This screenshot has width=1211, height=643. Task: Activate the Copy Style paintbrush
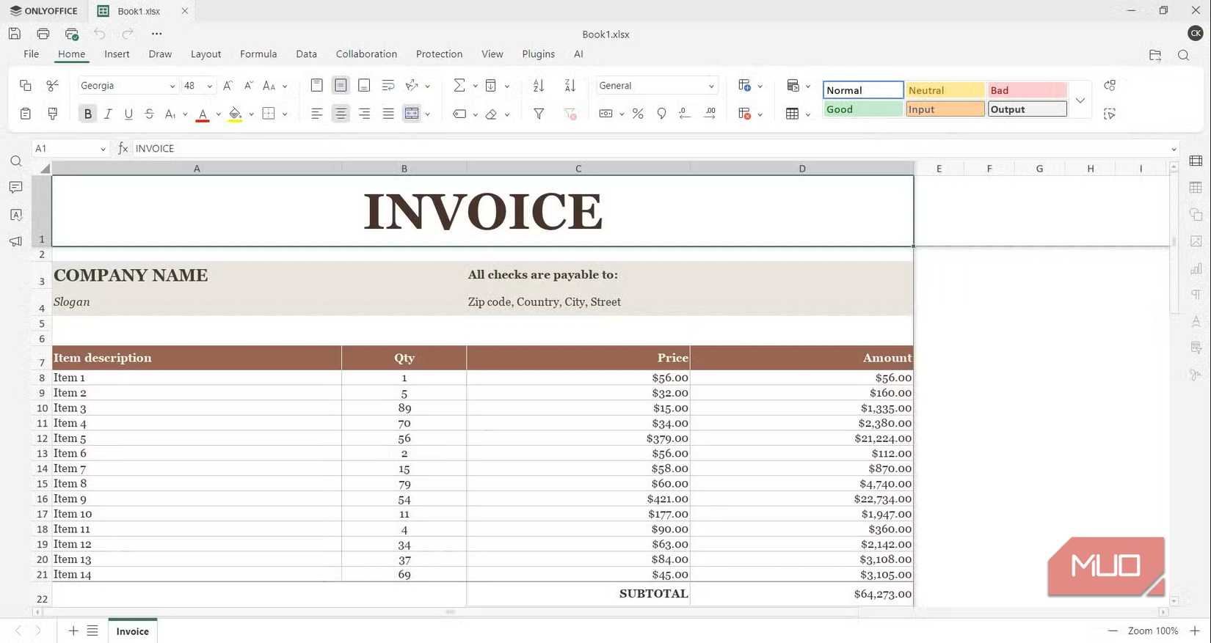point(52,114)
